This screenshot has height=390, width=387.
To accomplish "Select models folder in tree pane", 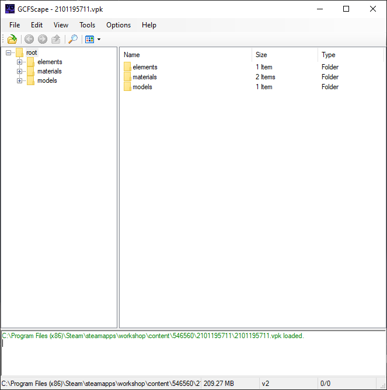I will (x=47, y=80).
